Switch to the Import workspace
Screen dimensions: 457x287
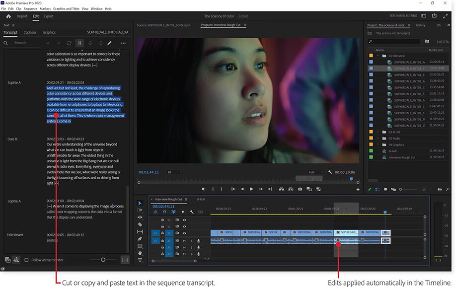click(x=22, y=16)
